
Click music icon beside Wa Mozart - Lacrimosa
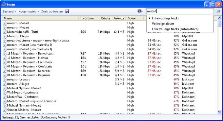(x=5, y=93)
